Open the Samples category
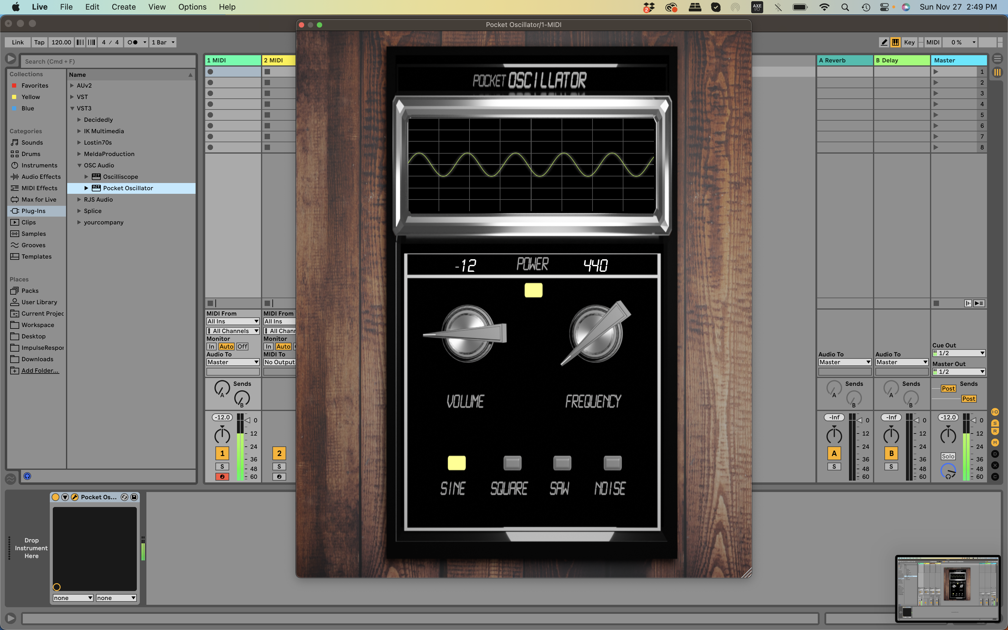1008x630 pixels. 33,234
